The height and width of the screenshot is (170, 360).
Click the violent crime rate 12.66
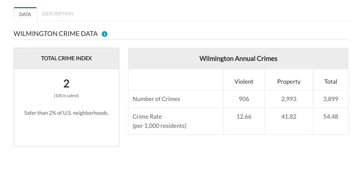(x=244, y=117)
